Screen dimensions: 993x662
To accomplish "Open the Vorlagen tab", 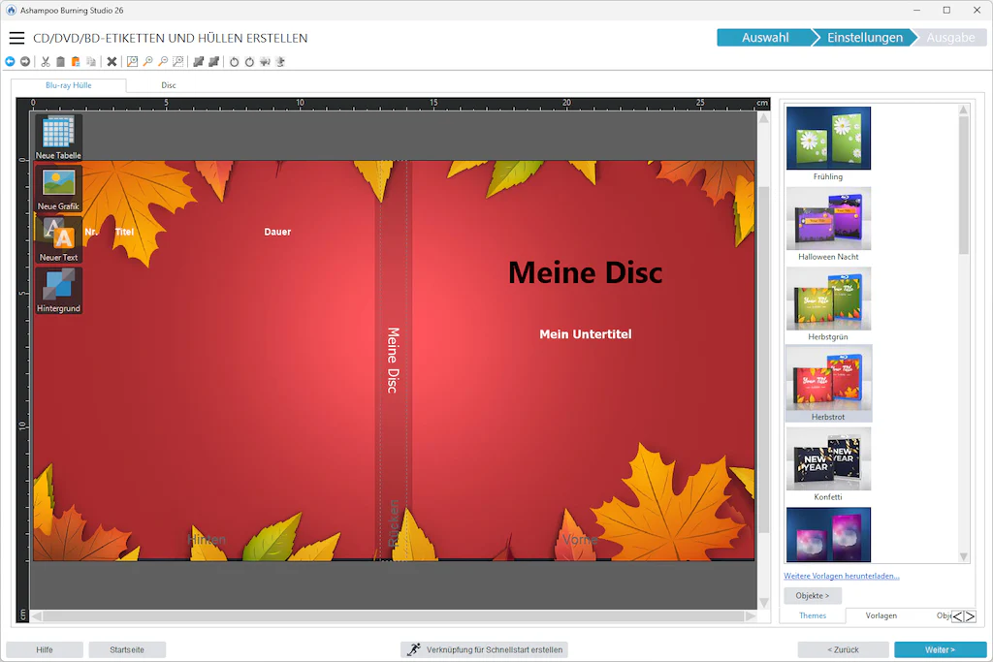I will pos(881,615).
